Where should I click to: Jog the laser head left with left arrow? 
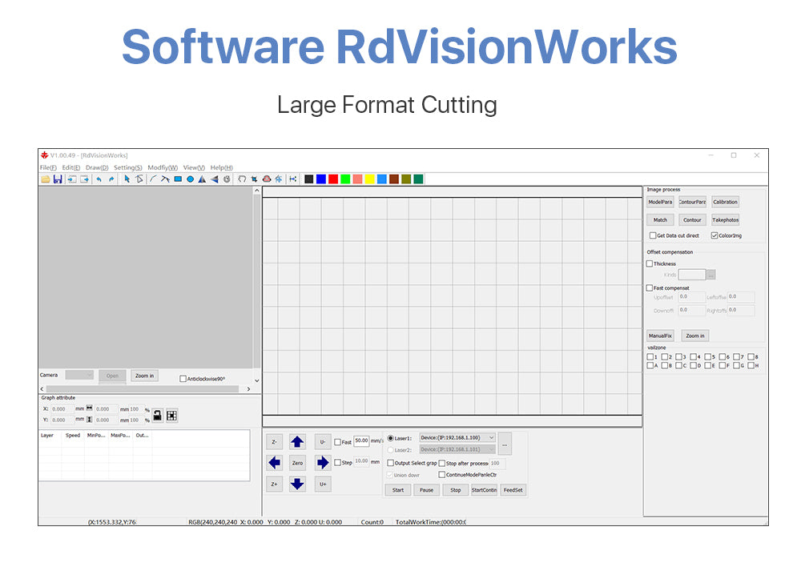point(274,463)
